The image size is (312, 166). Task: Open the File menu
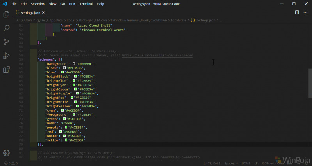click(x=14, y=4)
